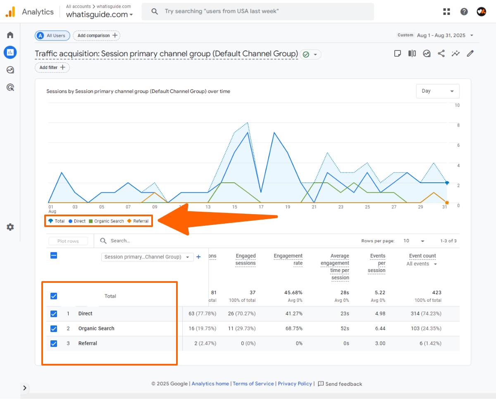Click the Plot rows button
This screenshot has height=399, width=496.
(68, 241)
